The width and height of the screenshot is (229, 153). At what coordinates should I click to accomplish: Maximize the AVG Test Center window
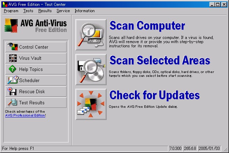coord(217,5)
